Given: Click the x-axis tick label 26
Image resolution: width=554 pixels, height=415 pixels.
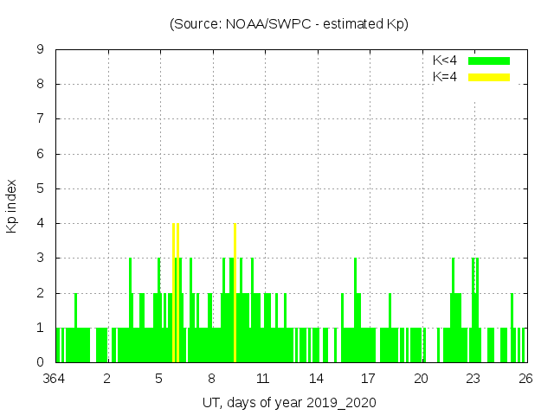Looking at the screenshot, I should coord(525,378).
